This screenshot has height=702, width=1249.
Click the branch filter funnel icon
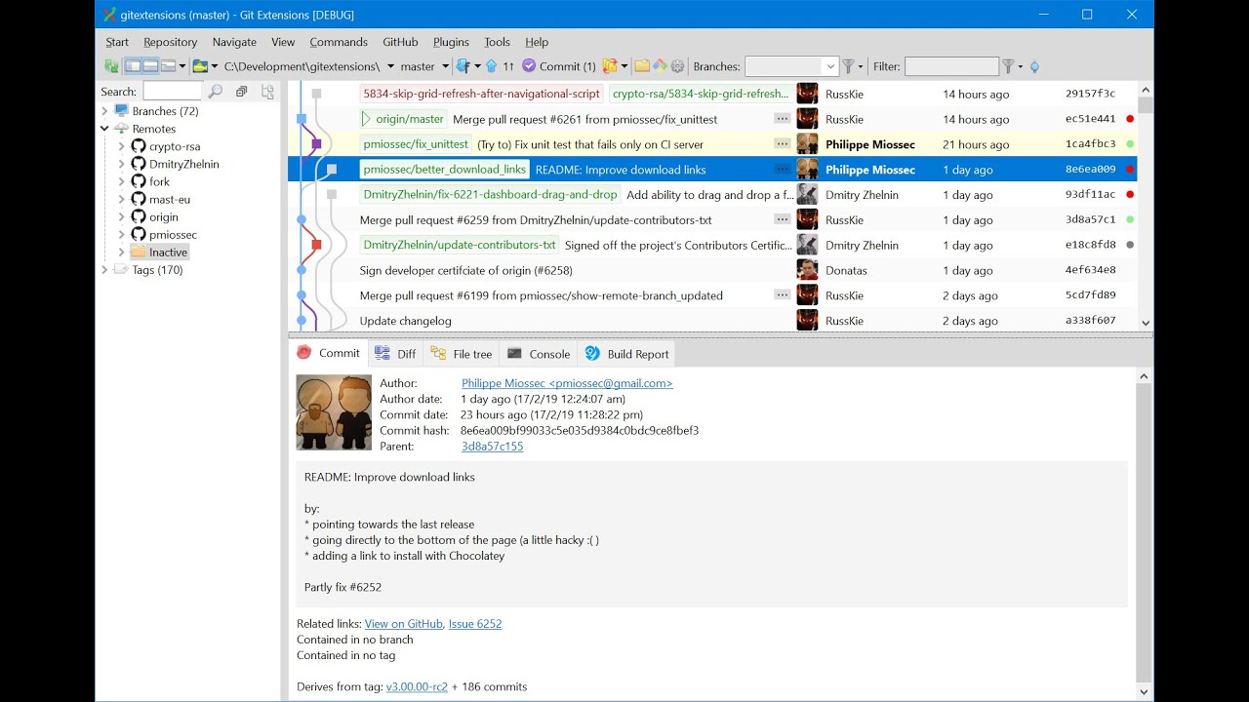(x=849, y=66)
